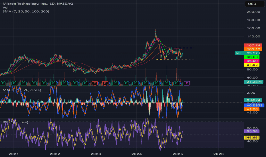This screenshot has height=157, width=266.
Task: Click the purple upcoming earnings E marker
Action: [x=187, y=83]
